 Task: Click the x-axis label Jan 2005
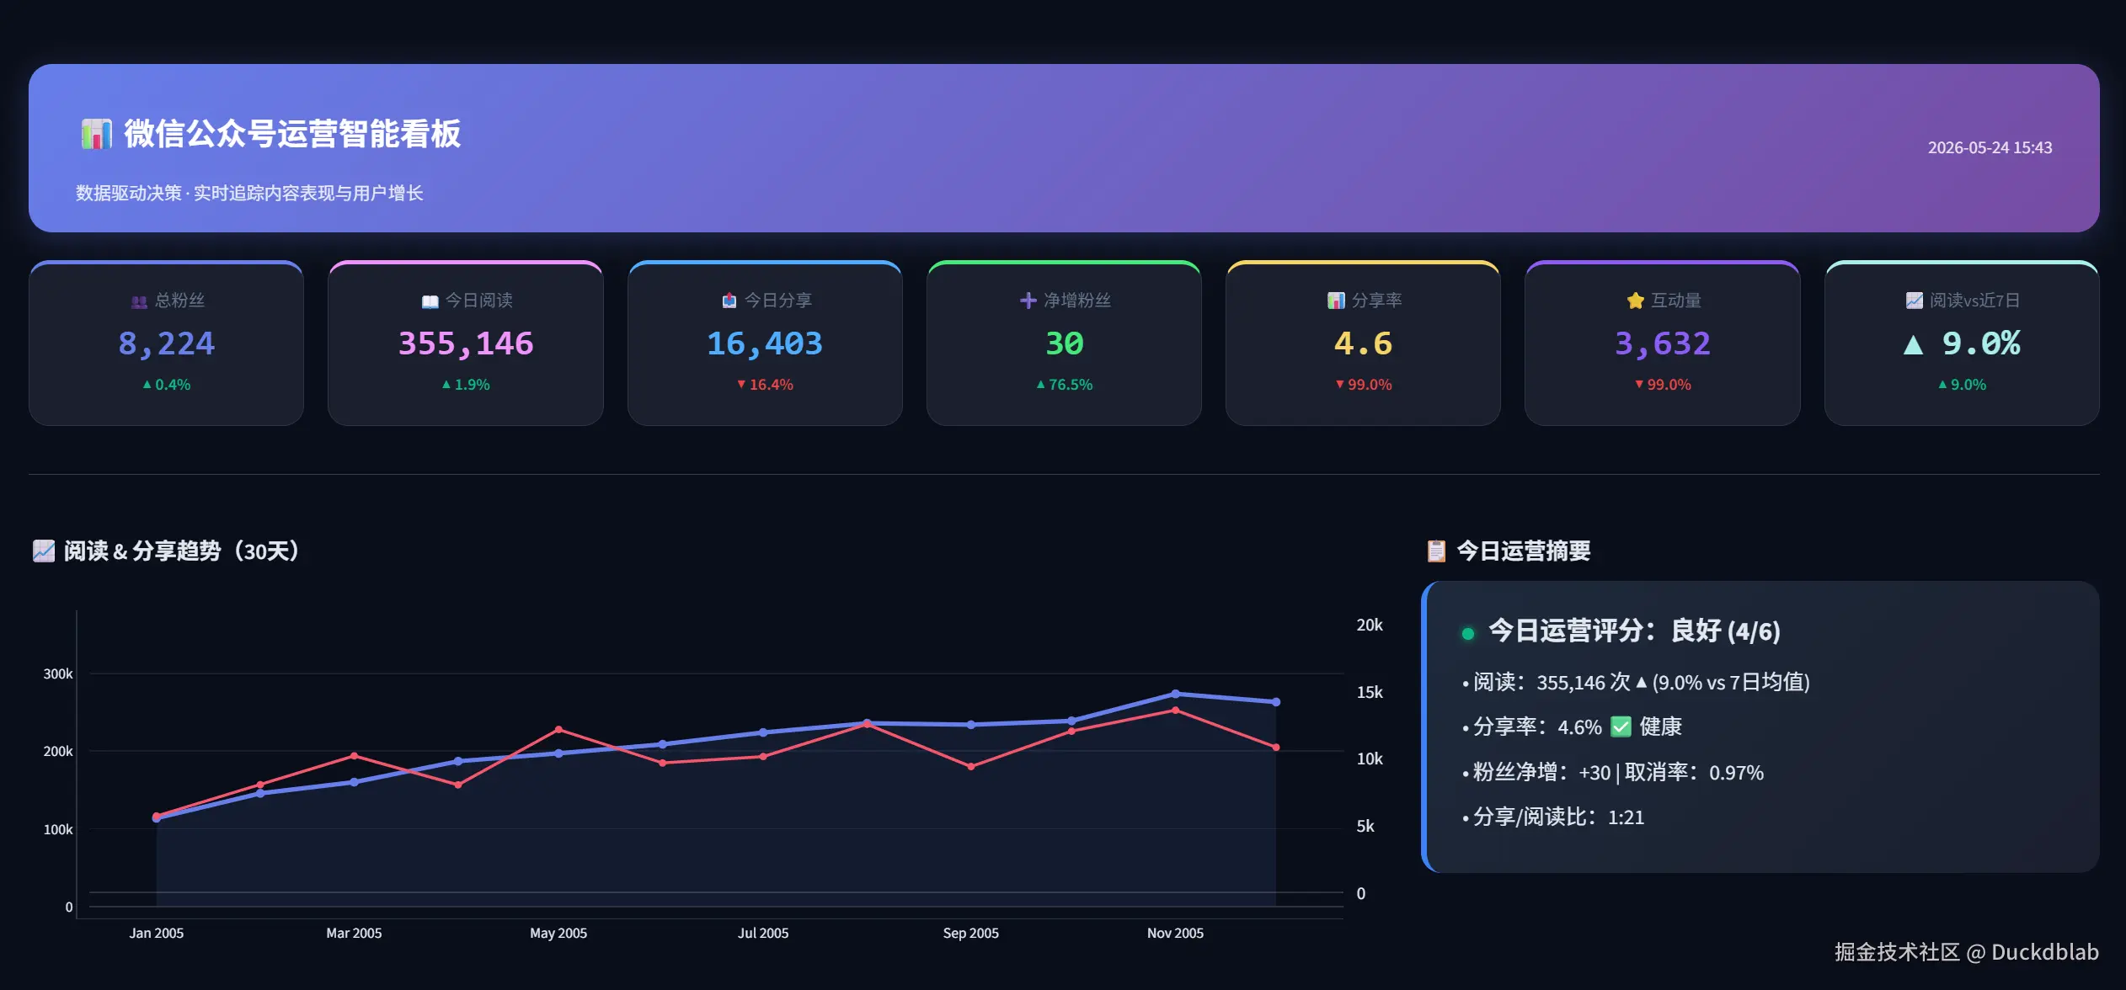click(x=156, y=933)
